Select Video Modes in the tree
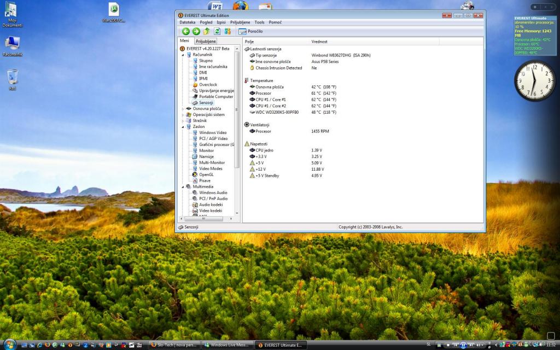Viewport: 560px width, 350px height. pos(207,169)
